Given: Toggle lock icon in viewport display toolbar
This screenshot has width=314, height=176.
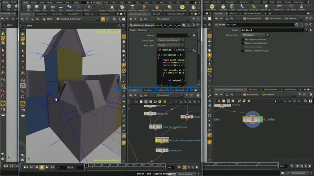Looking at the screenshot, I should pos(124,41).
